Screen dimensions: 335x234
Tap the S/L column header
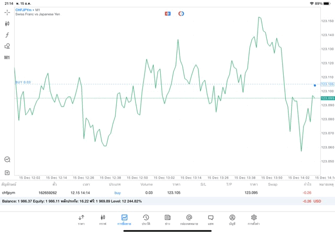203,184
